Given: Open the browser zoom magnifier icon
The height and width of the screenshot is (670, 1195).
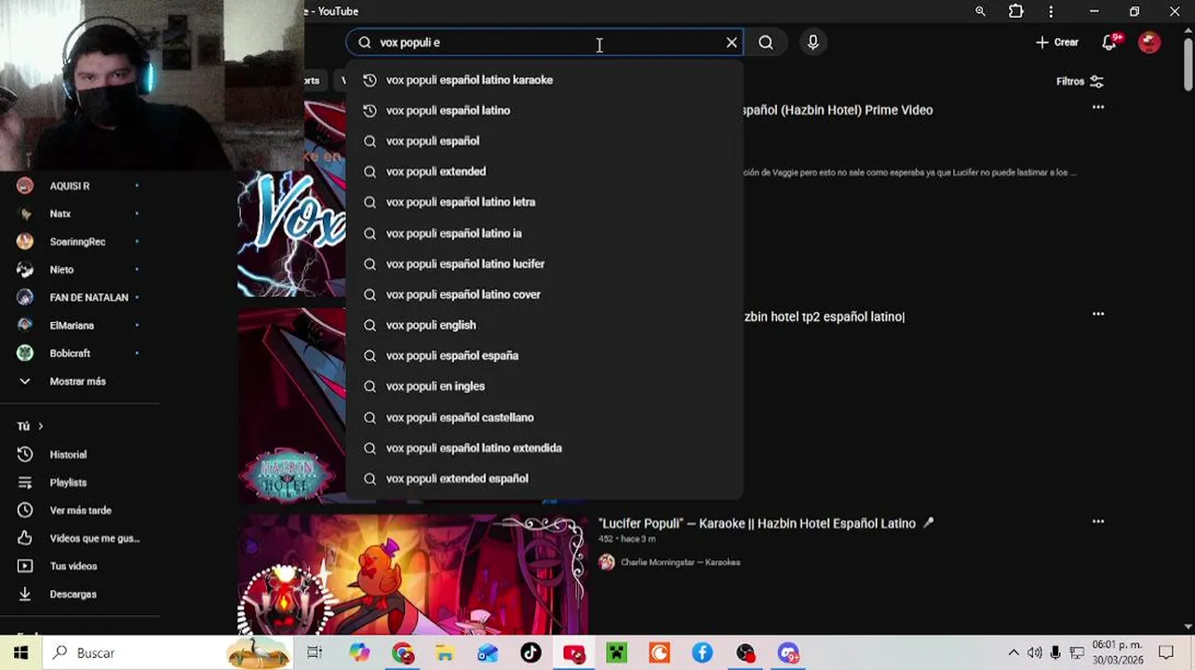Looking at the screenshot, I should (x=980, y=11).
